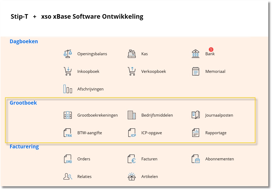Viewport: 272px width, 190px height.
Task: Click the Verkoopboek cart icon
Action: (132, 71)
